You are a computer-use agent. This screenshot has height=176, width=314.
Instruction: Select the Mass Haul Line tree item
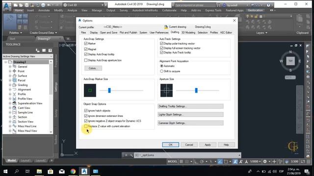pyautogui.click(x=27, y=126)
